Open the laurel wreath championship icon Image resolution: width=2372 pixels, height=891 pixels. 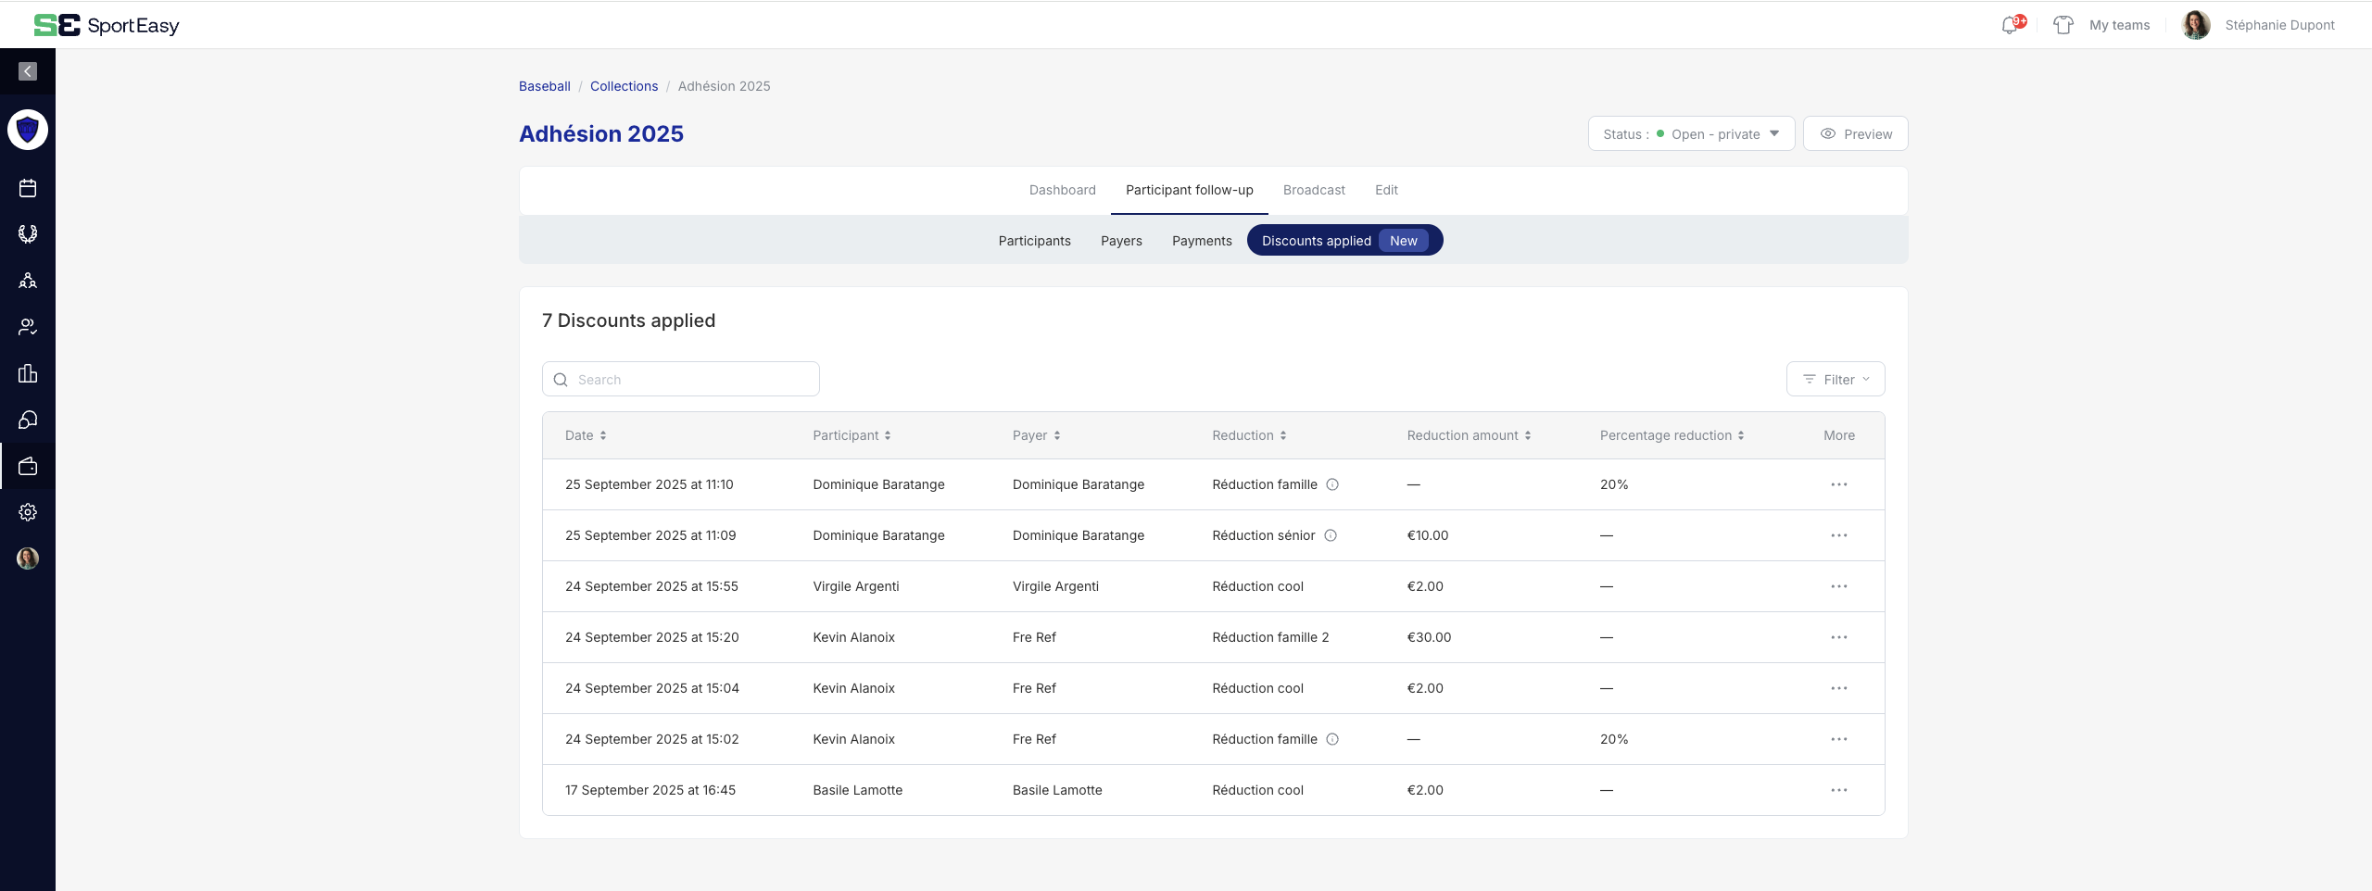28,234
